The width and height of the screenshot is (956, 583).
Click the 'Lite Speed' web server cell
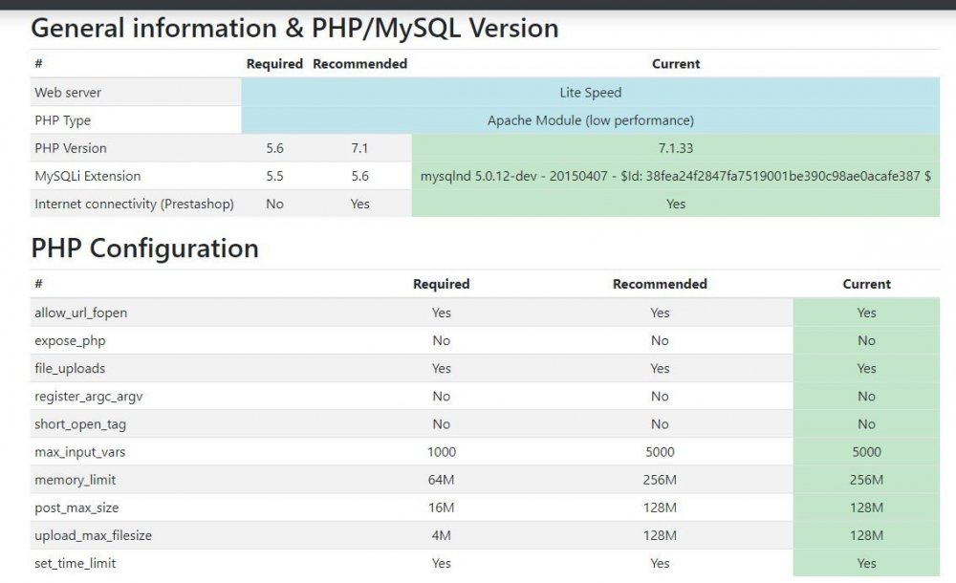pyautogui.click(x=590, y=93)
